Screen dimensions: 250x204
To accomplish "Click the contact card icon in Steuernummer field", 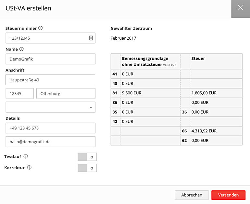I will pos(91,38).
